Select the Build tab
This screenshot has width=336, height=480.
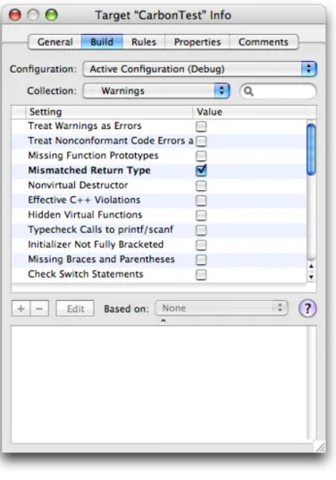102,42
